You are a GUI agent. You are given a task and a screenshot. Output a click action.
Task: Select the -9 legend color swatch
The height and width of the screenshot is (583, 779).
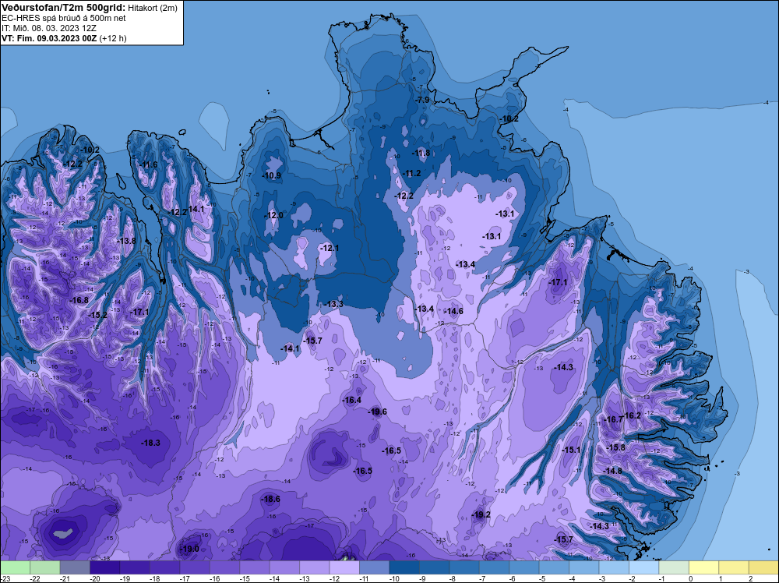click(434, 567)
